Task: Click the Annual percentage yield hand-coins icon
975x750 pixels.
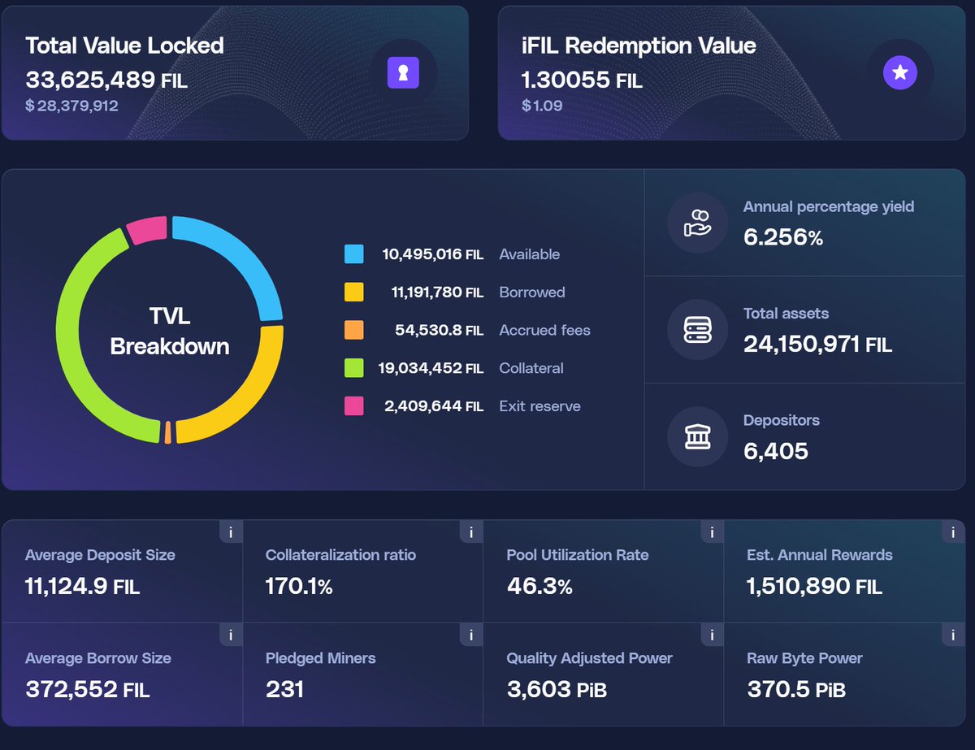Action: tap(697, 223)
